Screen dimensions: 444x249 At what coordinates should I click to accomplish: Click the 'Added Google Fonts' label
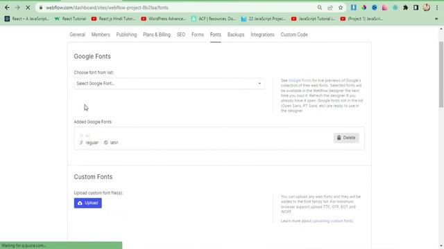click(92, 122)
